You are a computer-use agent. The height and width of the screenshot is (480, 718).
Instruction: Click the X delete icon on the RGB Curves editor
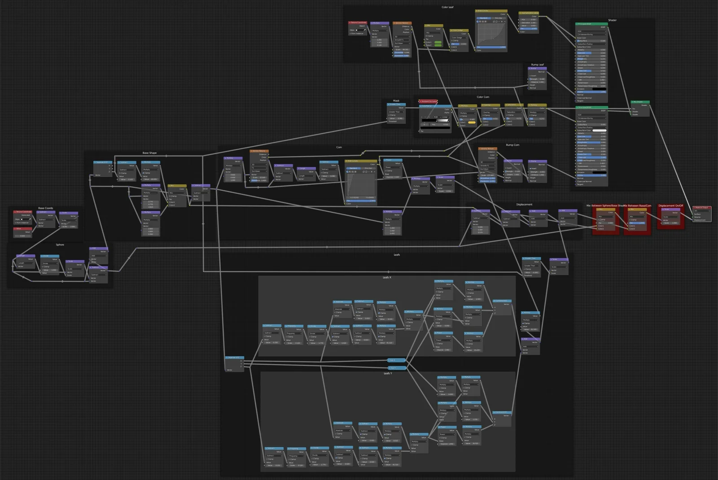505,22
